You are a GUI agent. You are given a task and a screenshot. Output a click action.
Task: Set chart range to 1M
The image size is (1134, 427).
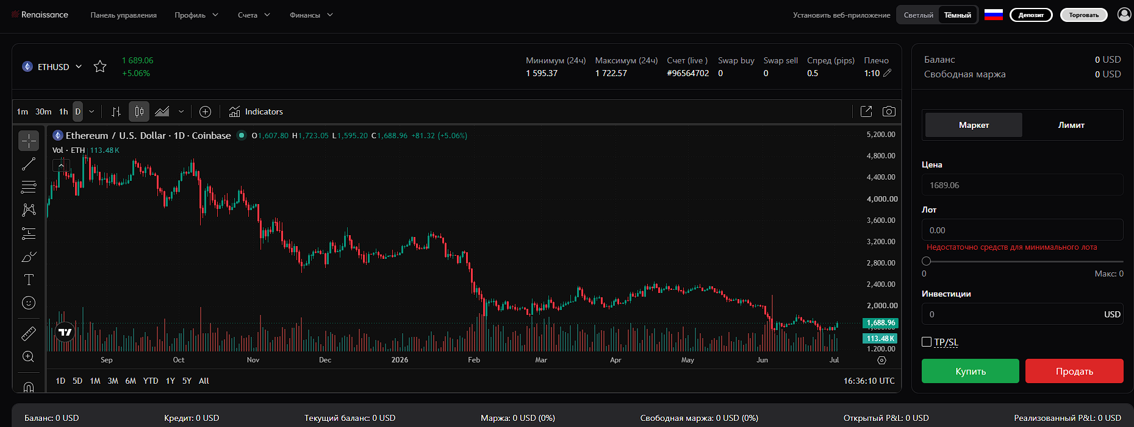pyautogui.click(x=95, y=381)
